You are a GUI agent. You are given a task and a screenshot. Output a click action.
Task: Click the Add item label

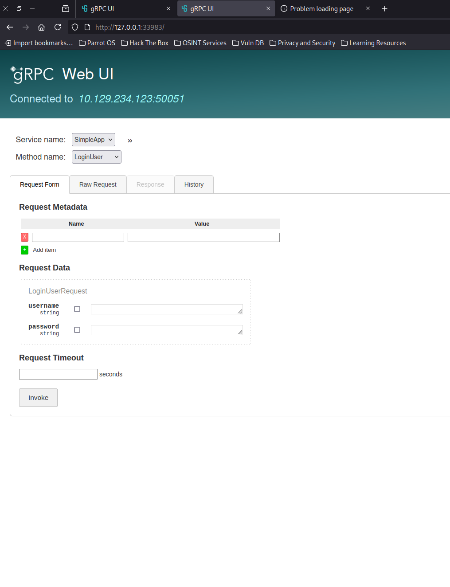tap(44, 250)
